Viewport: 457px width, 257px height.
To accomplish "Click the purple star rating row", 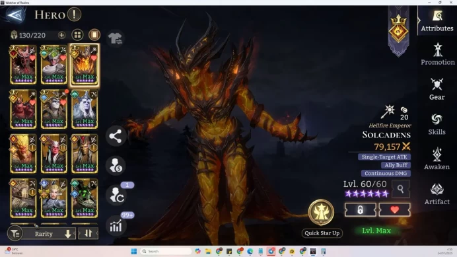I will [367, 194].
